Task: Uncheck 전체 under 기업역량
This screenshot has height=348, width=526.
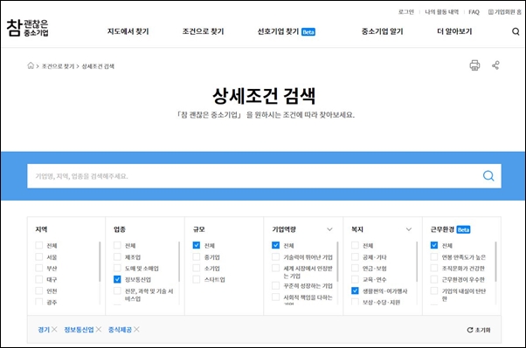Action: 275,245
